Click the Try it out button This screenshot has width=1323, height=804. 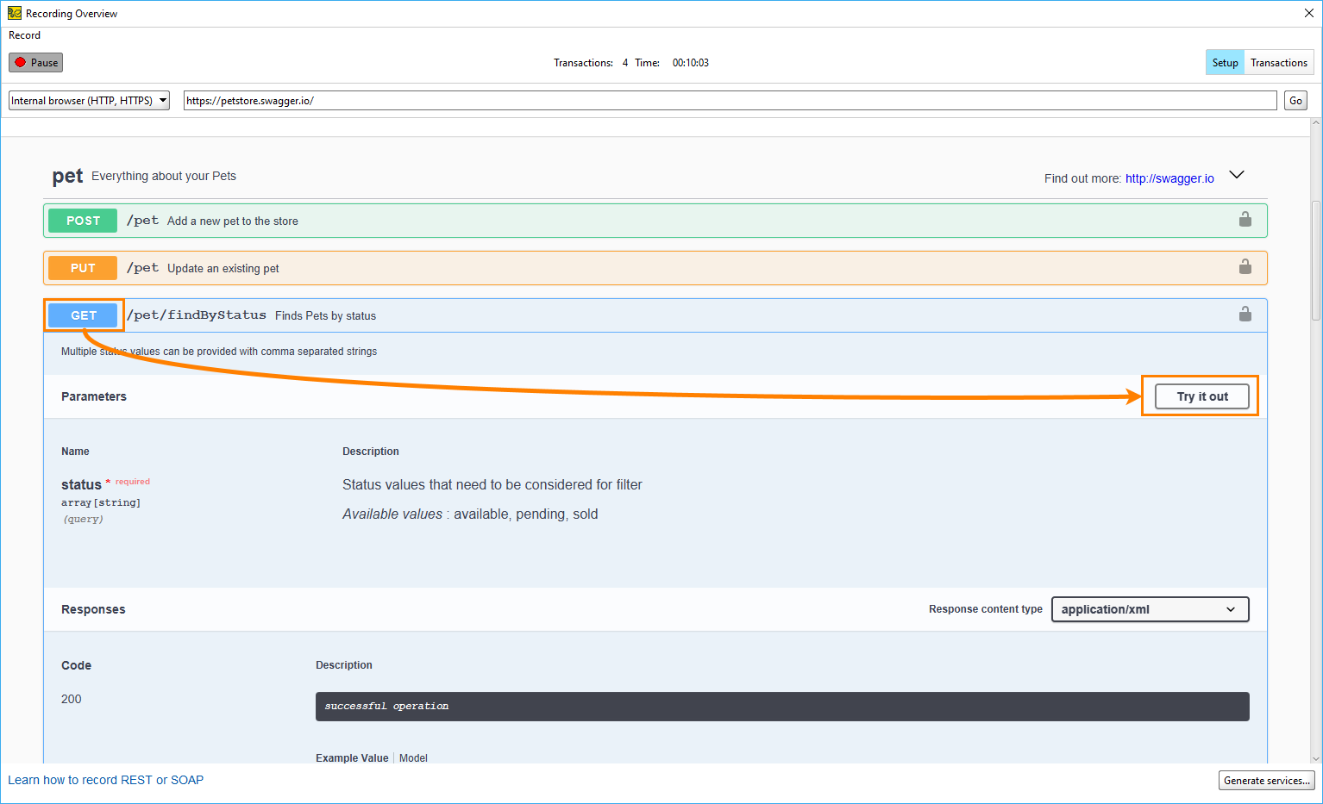1201,396
